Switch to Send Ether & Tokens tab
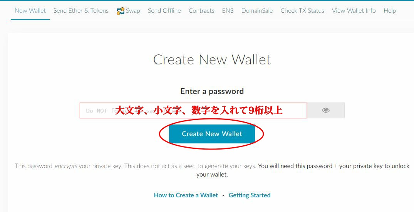Image resolution: width=414 pixels, height=212 pixels. [x=81, y=11]
